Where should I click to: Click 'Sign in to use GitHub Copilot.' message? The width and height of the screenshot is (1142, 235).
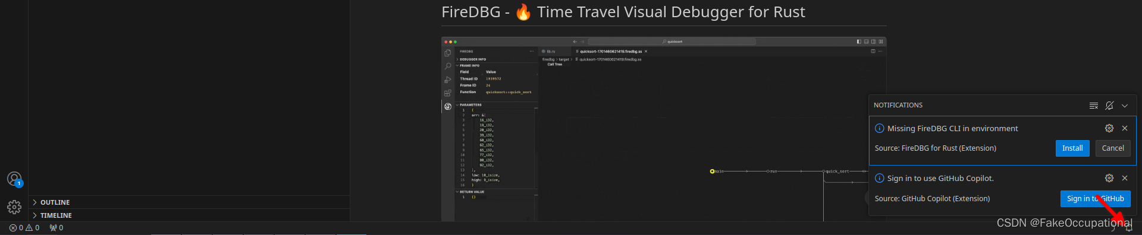[940, 178]
